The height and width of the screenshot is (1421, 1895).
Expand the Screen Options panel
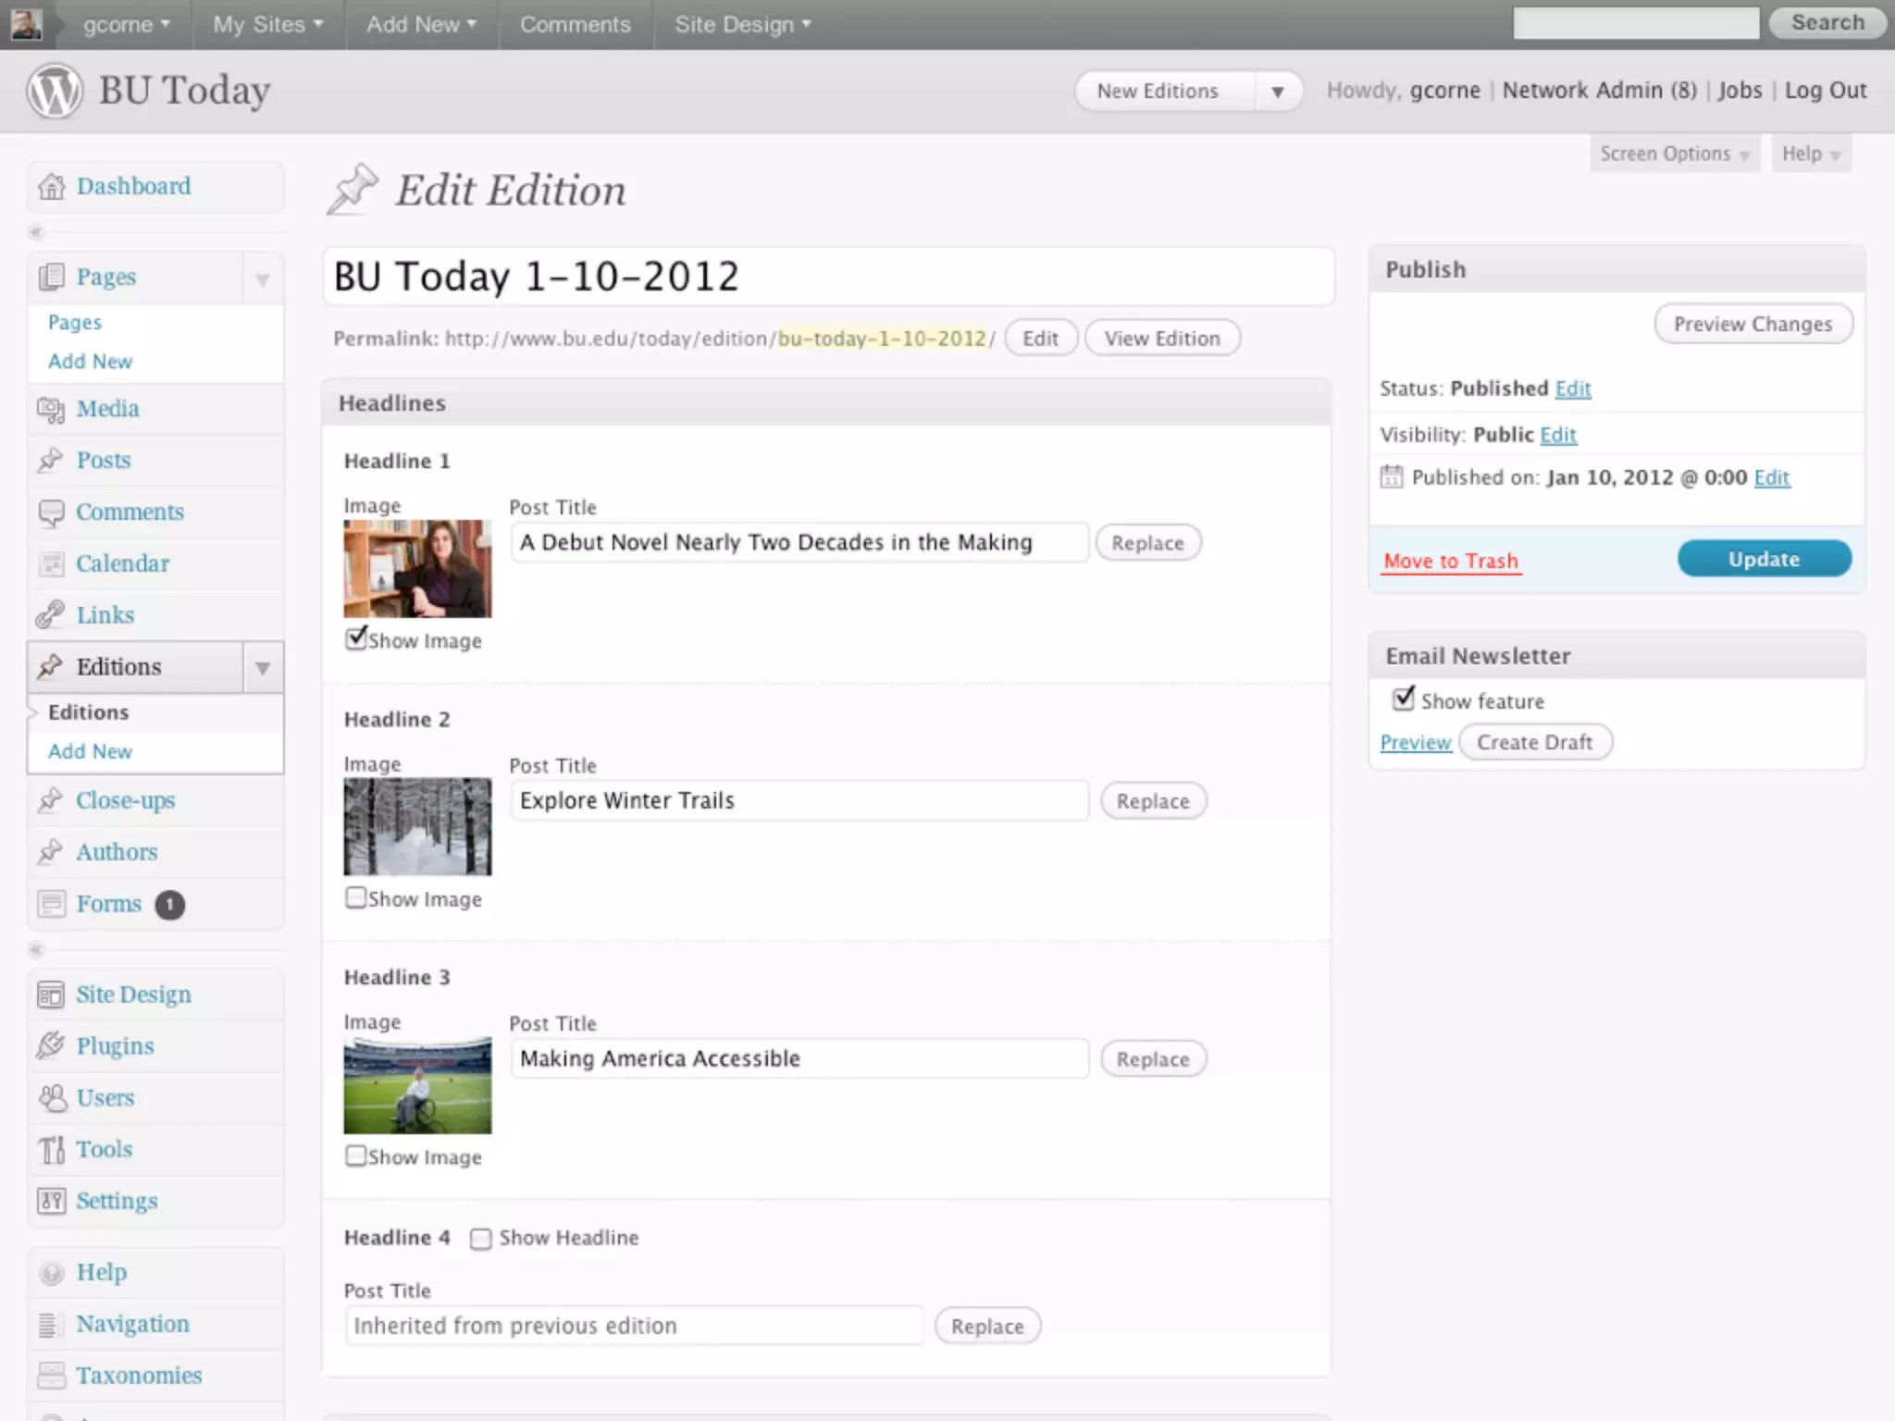(x=1673, y=154)
